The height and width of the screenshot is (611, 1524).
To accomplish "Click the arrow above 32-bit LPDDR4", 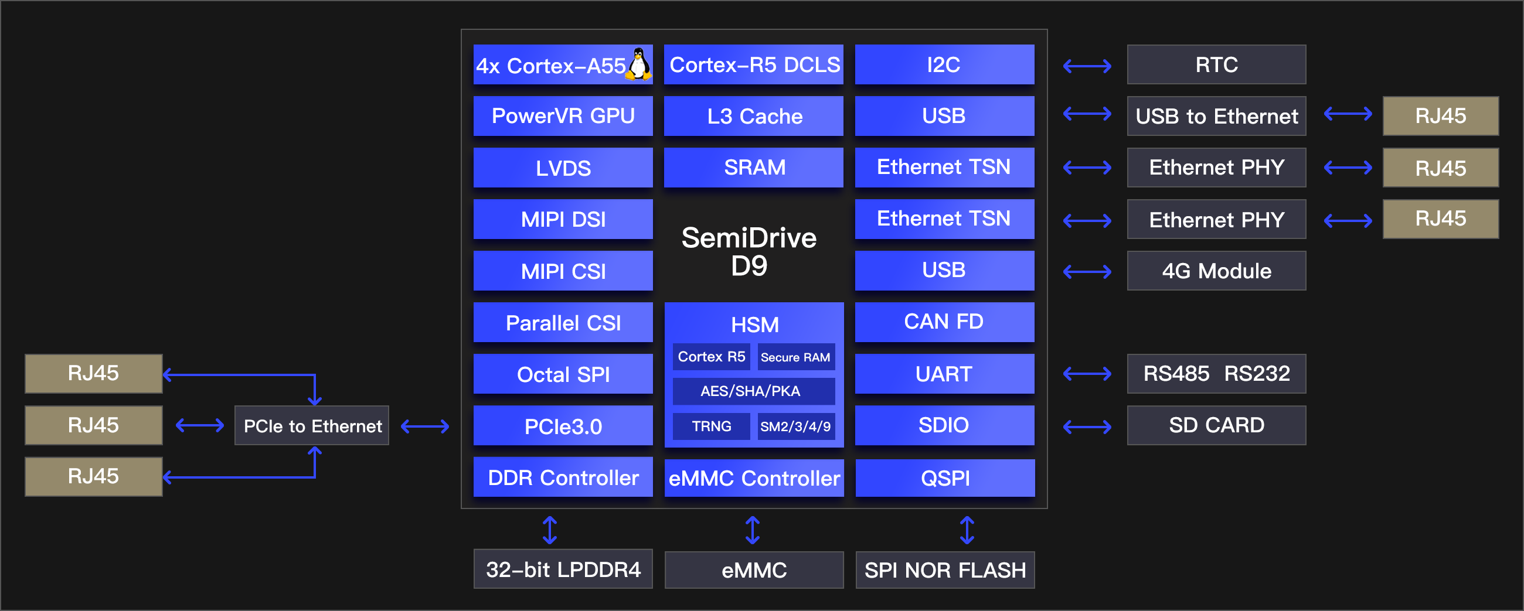I will 550,530.
